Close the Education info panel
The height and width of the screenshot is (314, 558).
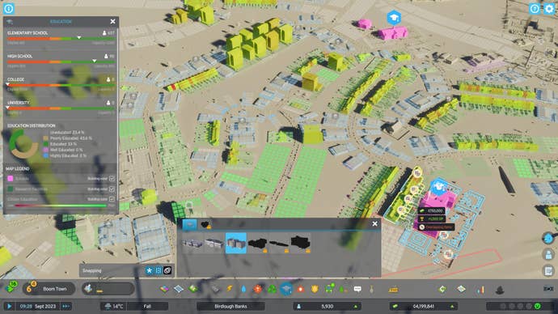112,21
